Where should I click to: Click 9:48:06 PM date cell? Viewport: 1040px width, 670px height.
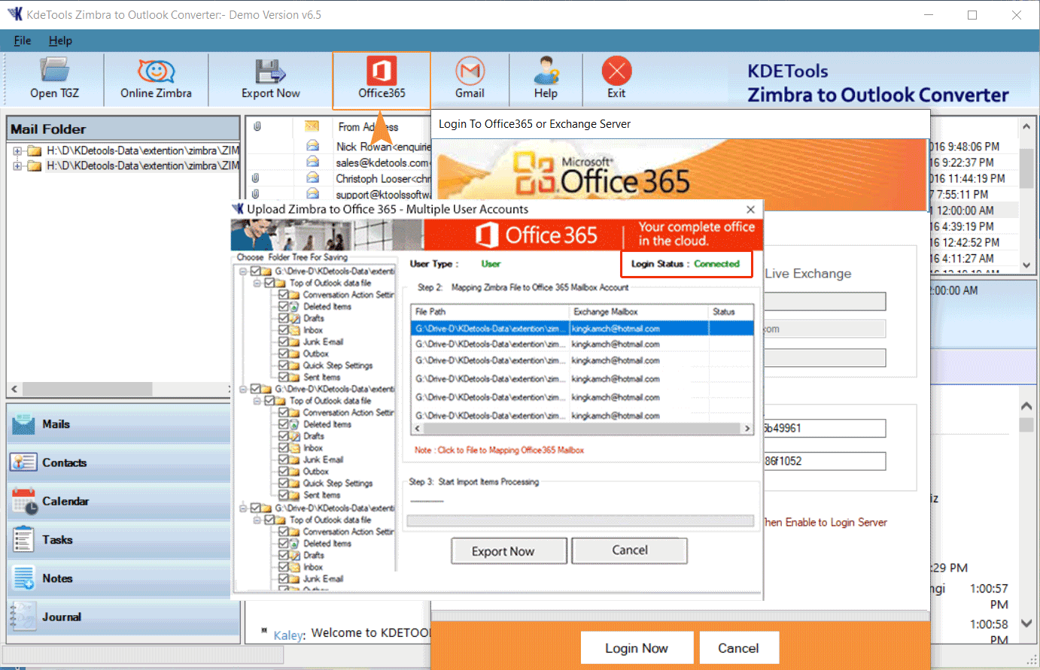click(x=965, y=147)
